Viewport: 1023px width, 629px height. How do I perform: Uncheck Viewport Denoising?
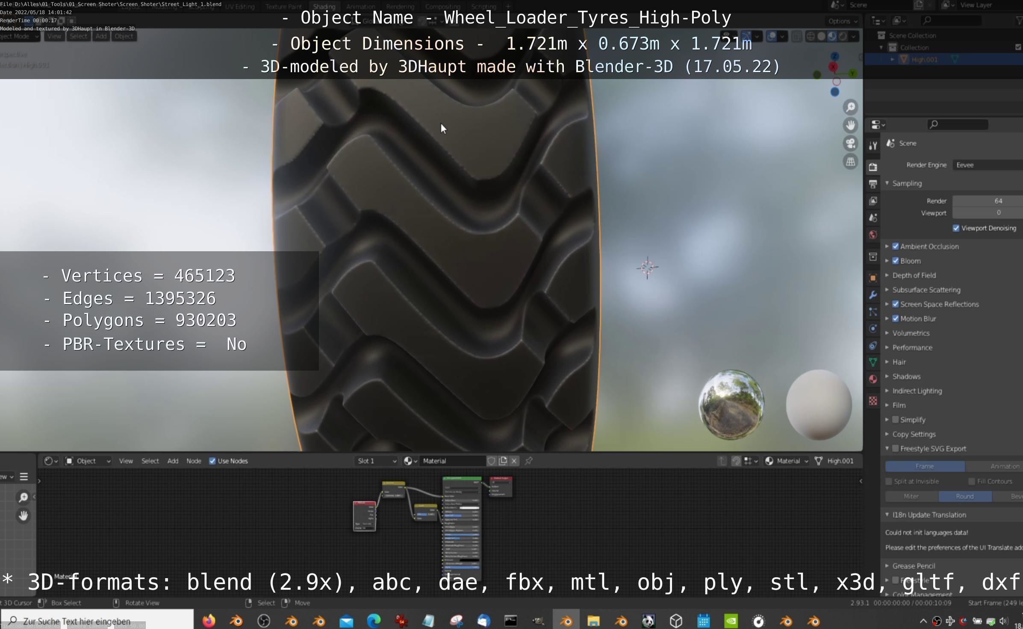click(x=956, y=228)
